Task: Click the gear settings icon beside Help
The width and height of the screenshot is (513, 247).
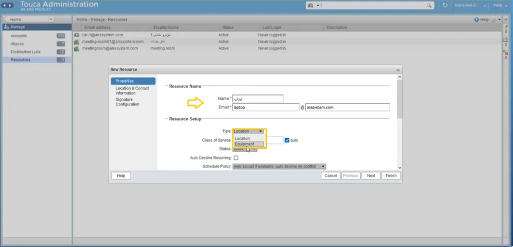Action: coord(493,19)
